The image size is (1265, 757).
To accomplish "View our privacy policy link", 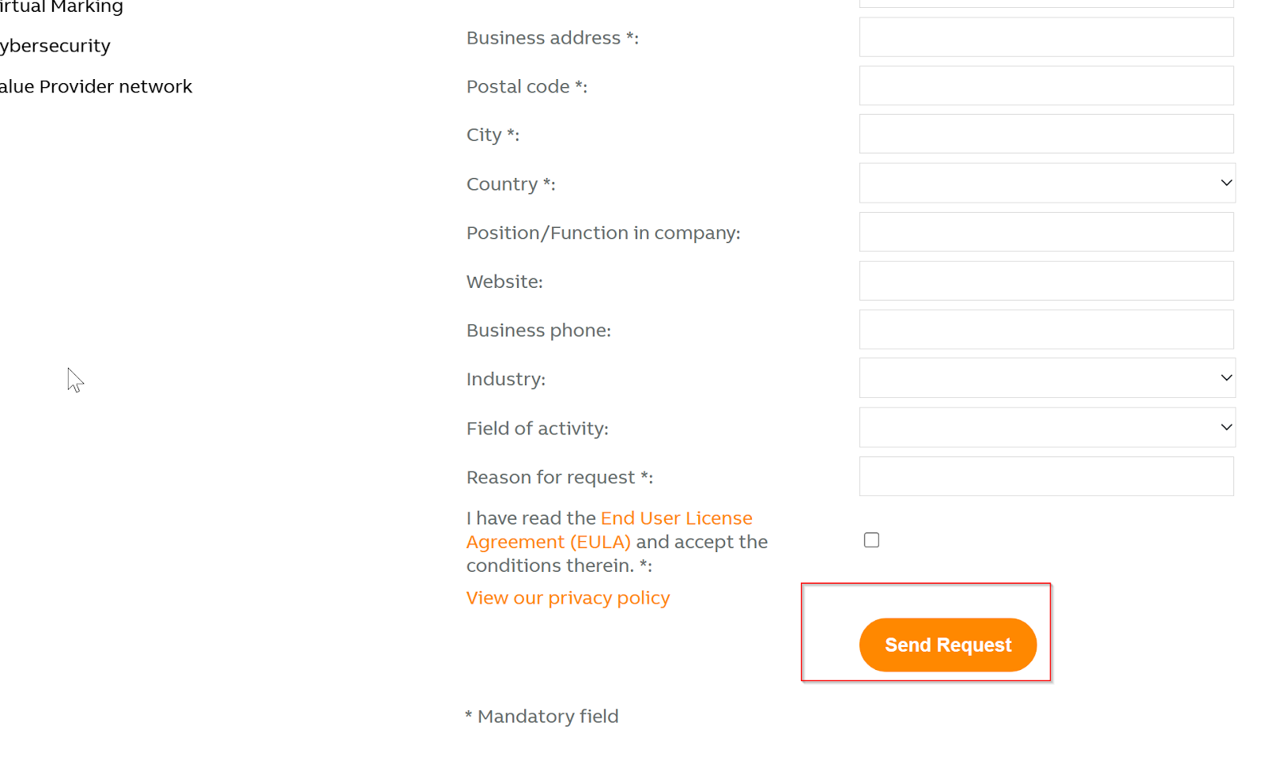I will click(568, 598).
